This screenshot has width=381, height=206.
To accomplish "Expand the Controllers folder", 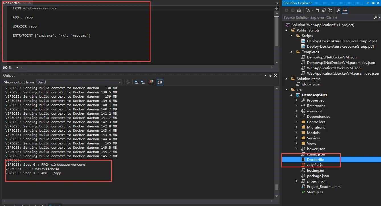I will pyautogui.click(x=296, y=122).
